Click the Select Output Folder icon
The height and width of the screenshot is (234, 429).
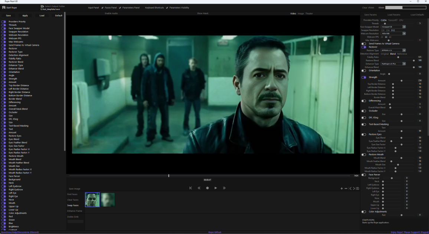[x=42, y=6]
